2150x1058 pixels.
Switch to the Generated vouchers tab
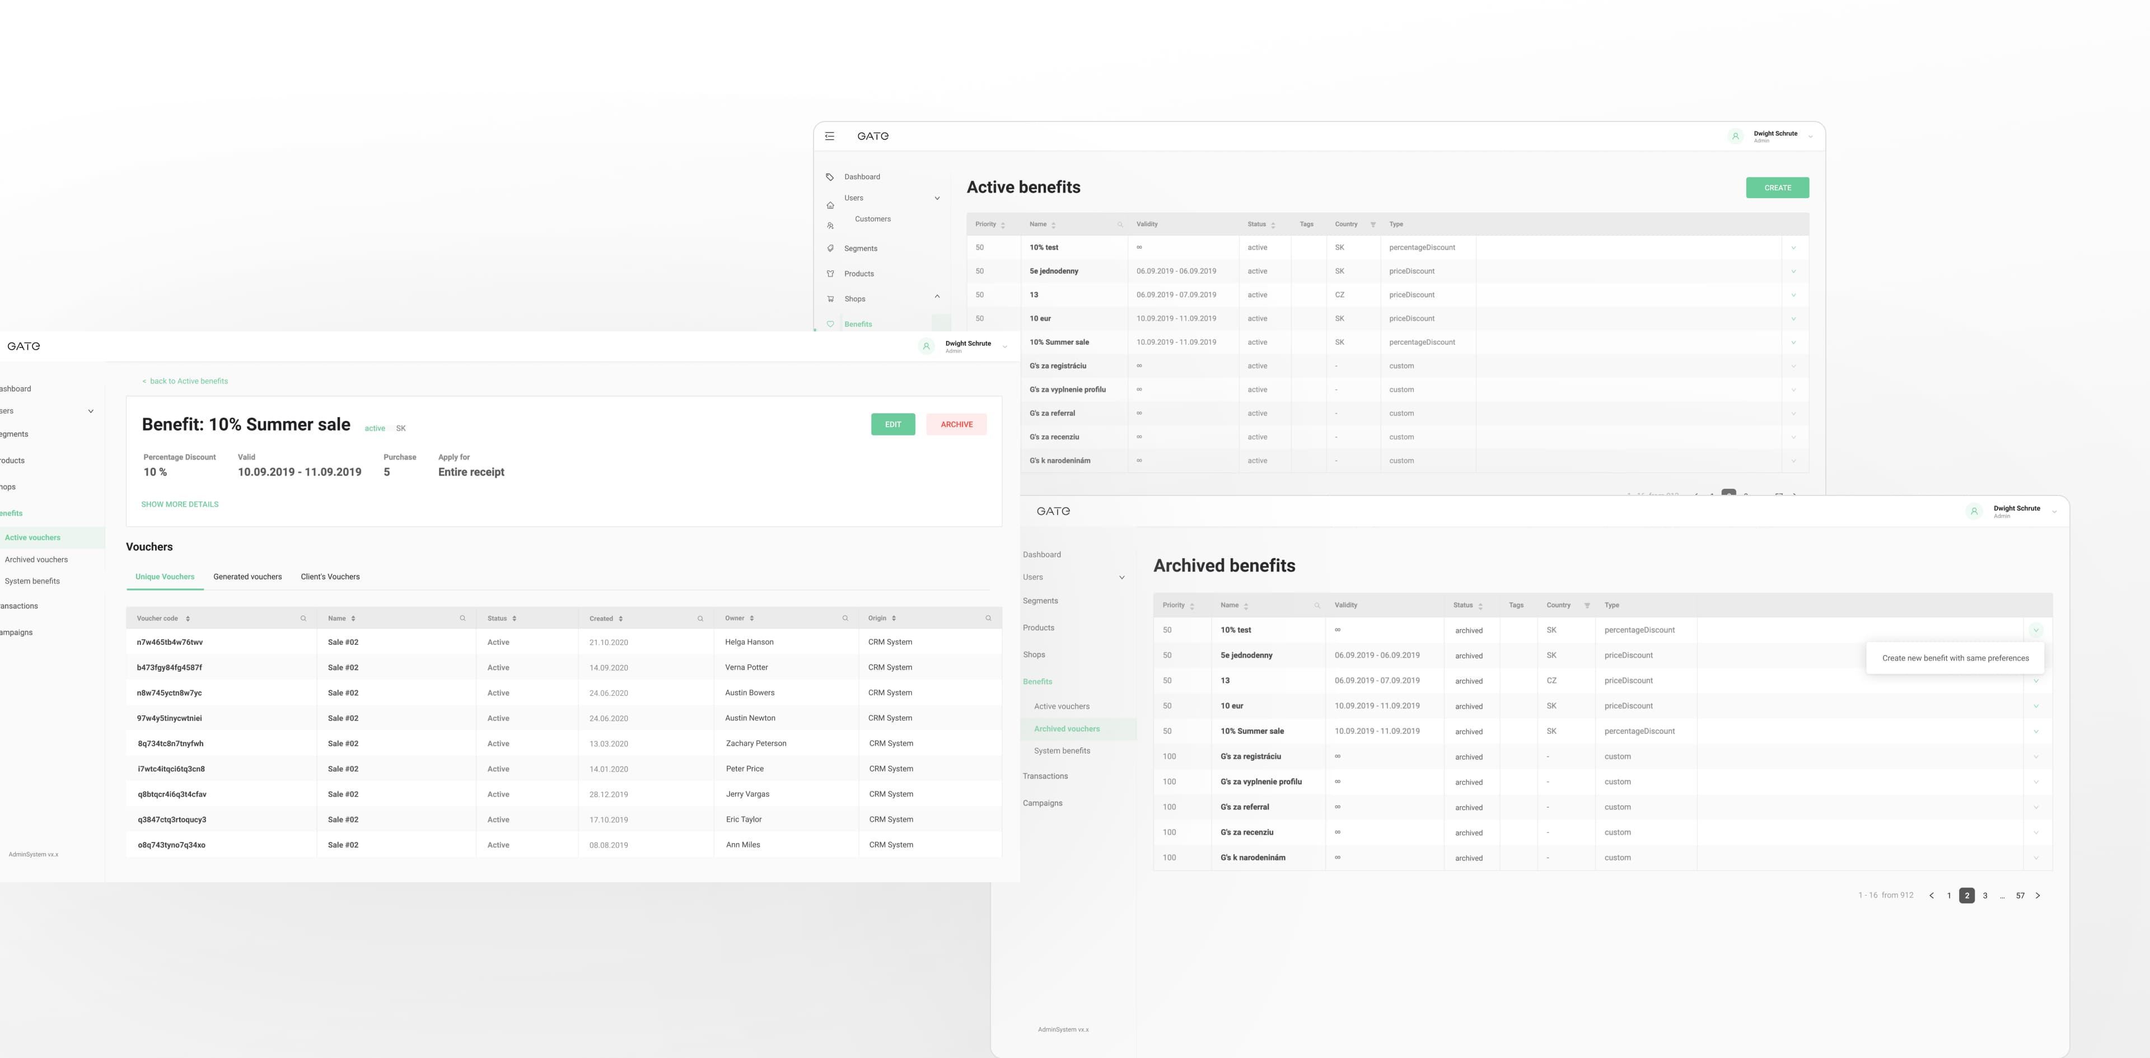(x=247, y=577)
